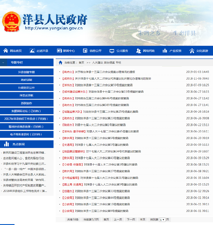
Task: Jump to last page via 末页
Action: (142, 219)
